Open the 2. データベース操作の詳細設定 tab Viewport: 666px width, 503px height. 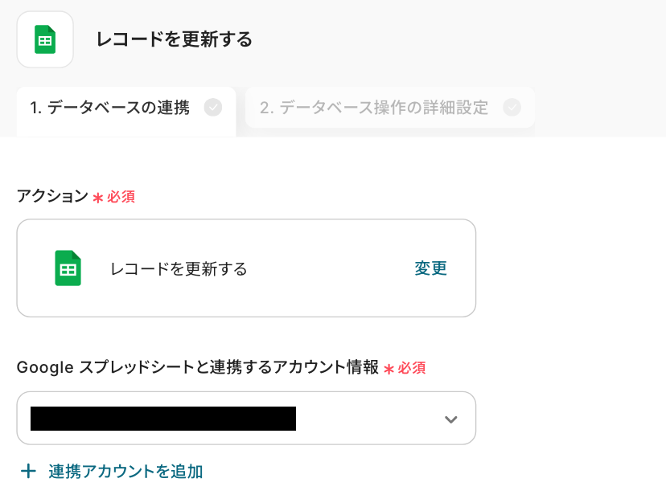click(374, 108)
